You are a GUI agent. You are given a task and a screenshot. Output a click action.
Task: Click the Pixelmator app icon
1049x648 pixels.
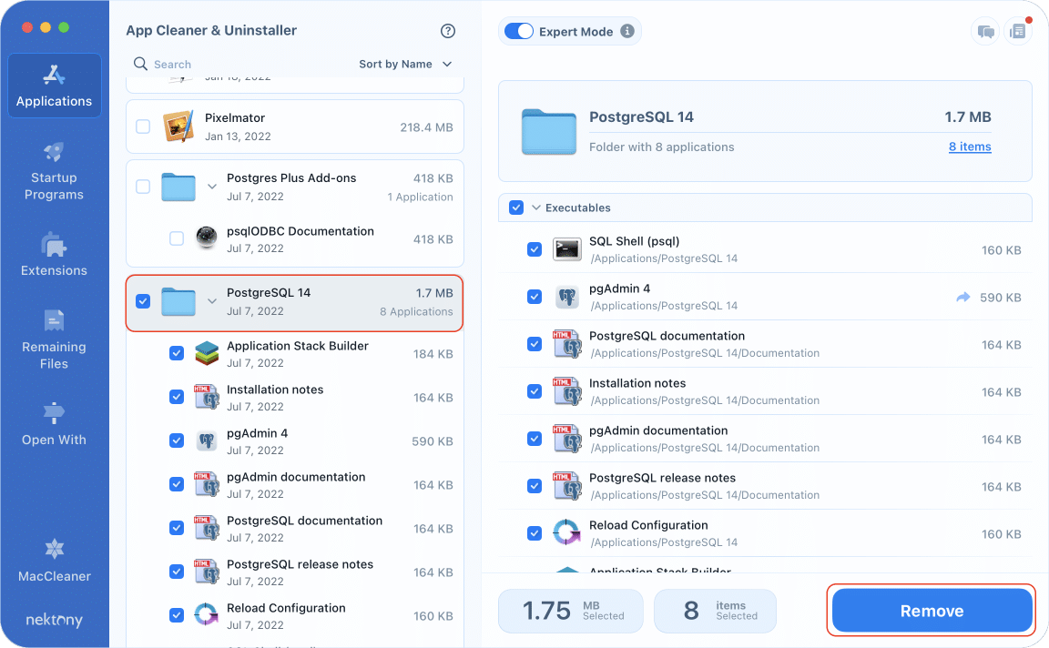178,126
